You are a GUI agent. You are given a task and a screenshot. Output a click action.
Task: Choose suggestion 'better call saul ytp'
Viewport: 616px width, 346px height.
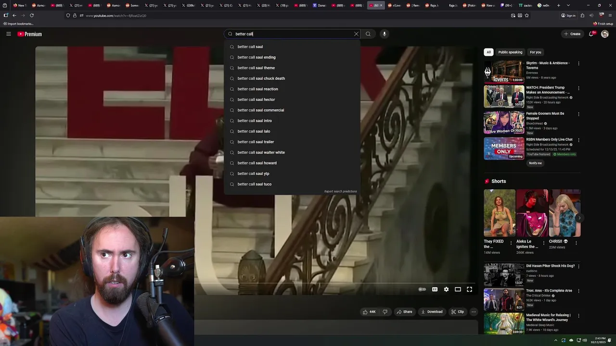pos(292,173)
